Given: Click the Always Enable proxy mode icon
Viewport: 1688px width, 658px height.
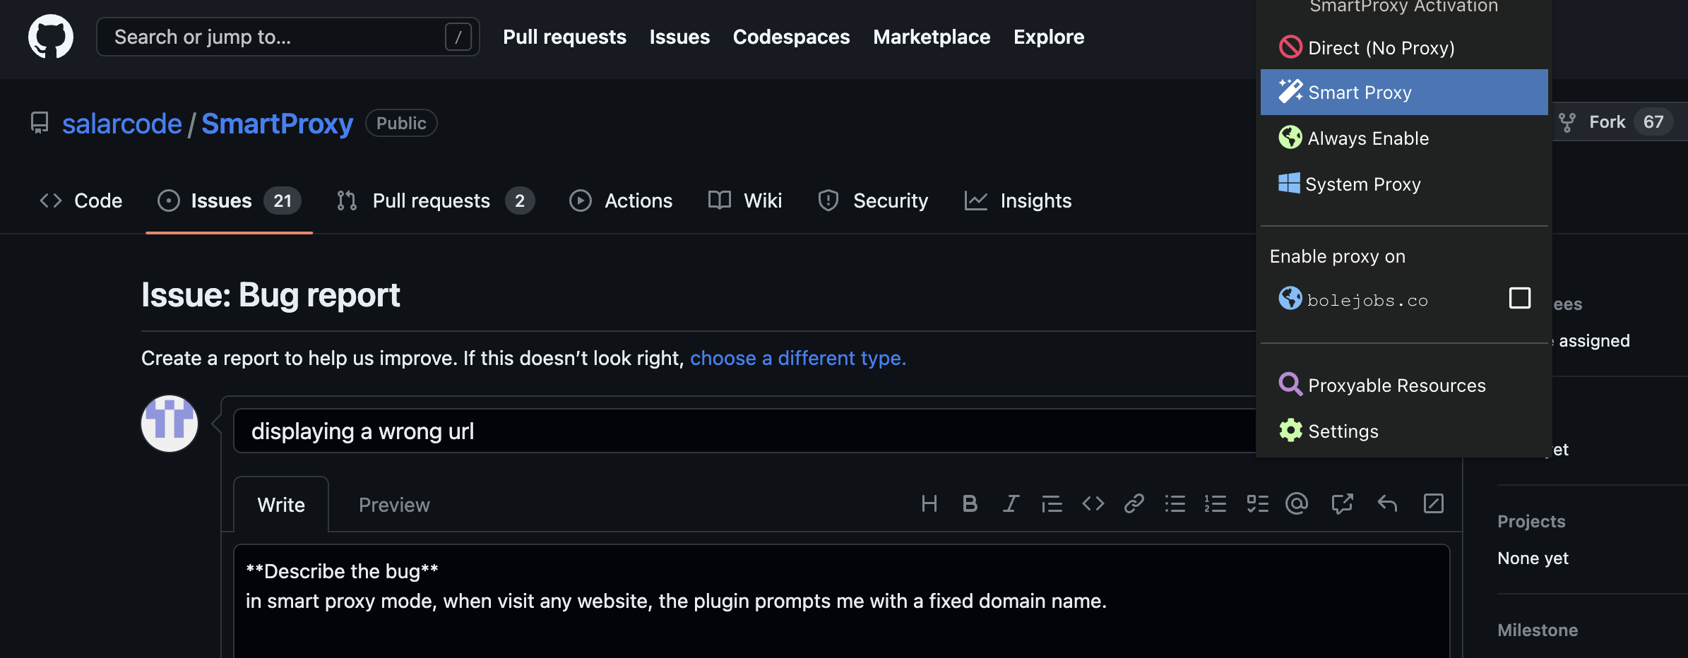Looking at the screenshot, I should pyautogui.click(x=1290, y=138).
